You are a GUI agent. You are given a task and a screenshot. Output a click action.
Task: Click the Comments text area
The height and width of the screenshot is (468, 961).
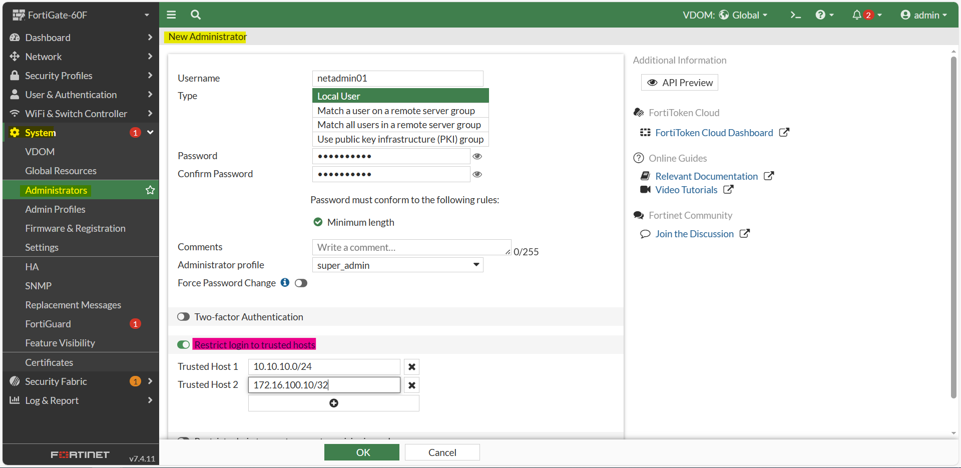click(411, 247)
